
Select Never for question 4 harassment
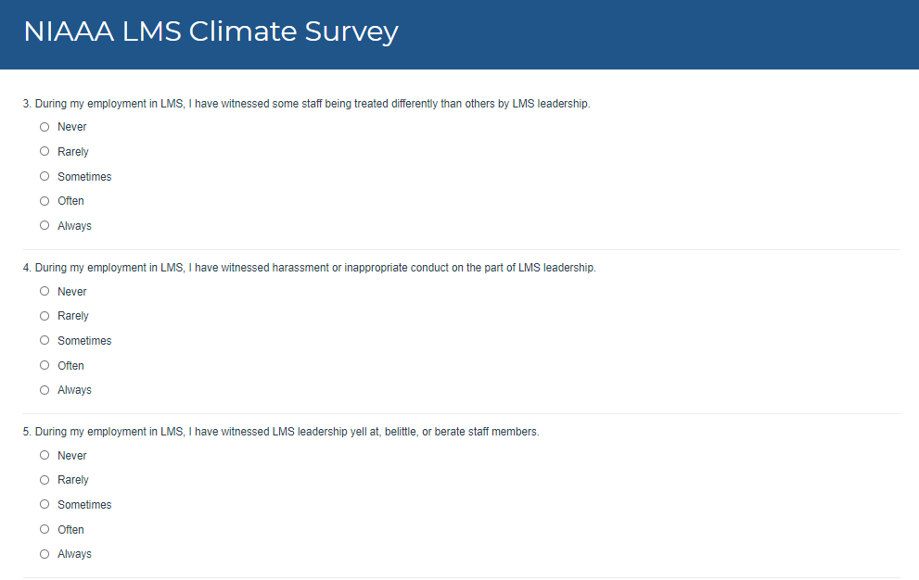point(45,291)
